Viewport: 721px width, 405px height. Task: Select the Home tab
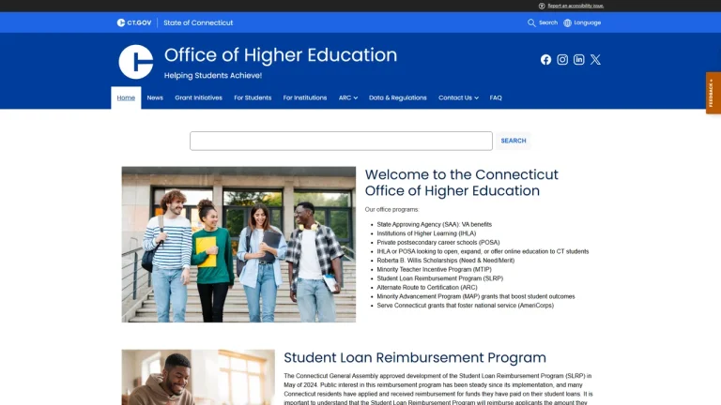[x=126, y=97]
